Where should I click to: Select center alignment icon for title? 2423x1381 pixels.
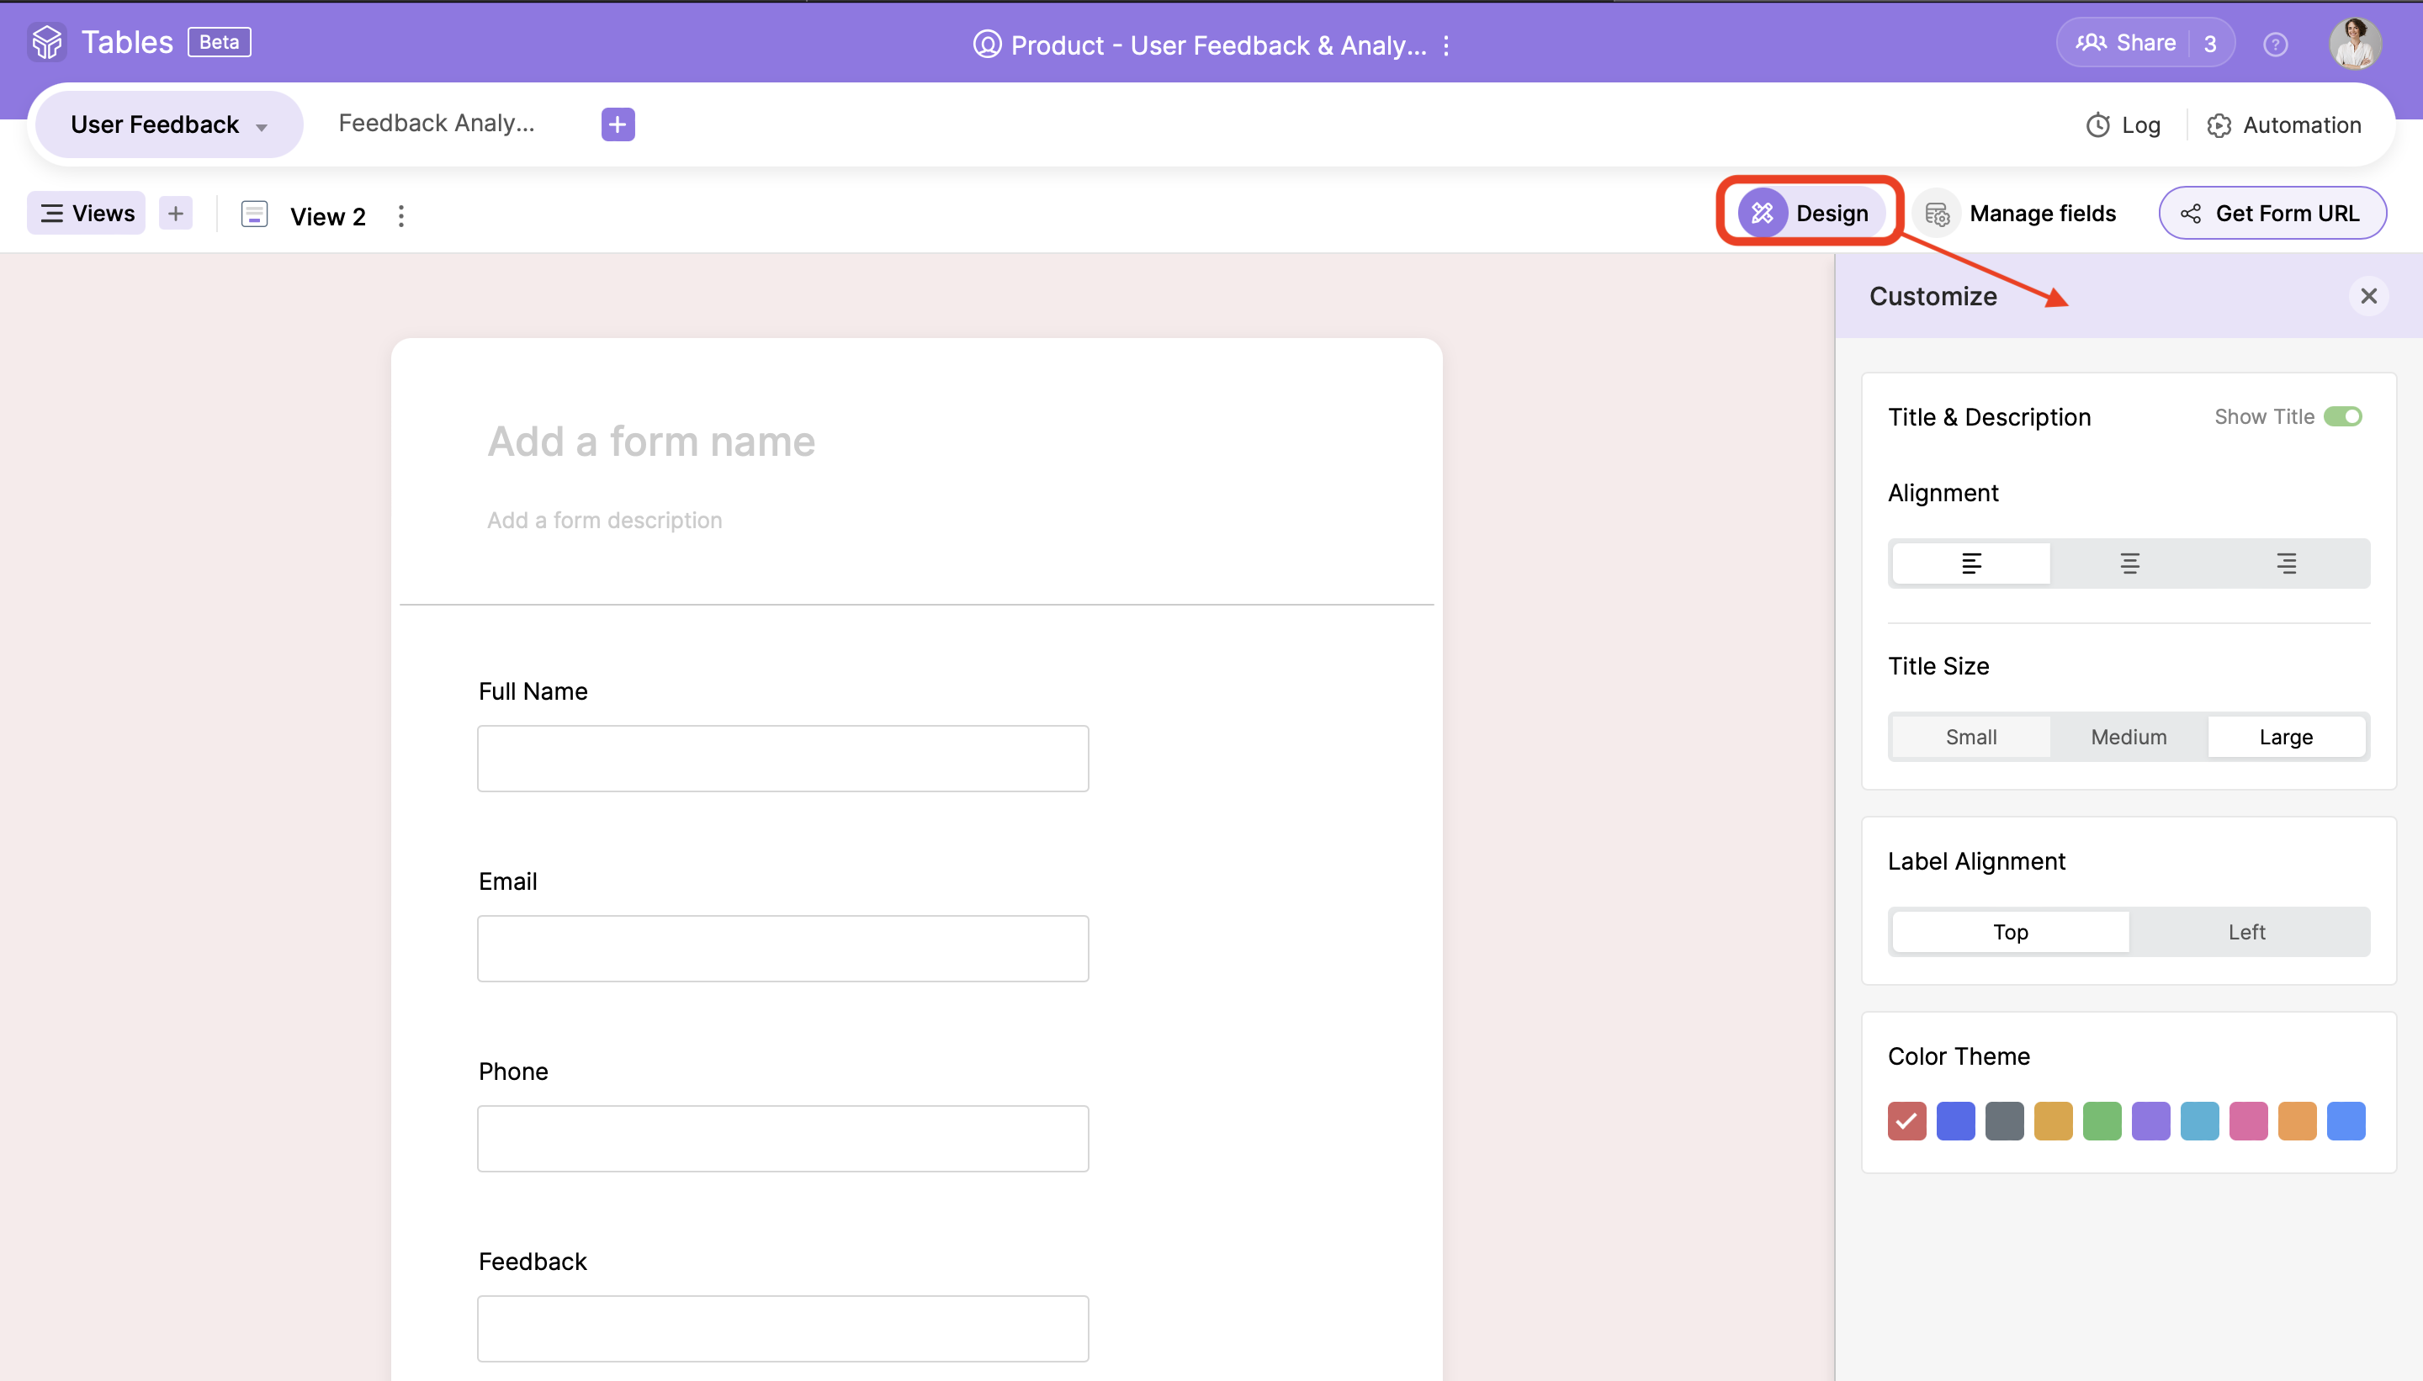(x=2129, y=564)
